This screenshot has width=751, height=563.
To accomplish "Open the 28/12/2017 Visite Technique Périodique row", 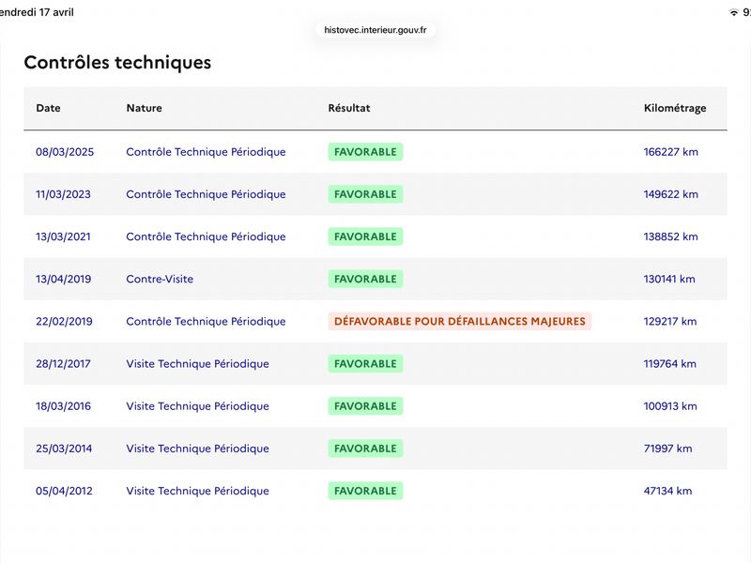I will 375,364.
